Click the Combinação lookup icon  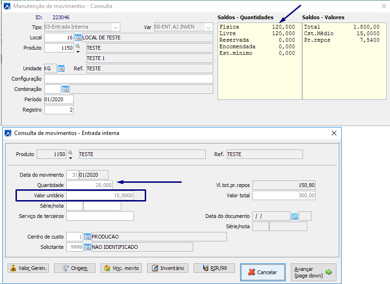(65, 89)
